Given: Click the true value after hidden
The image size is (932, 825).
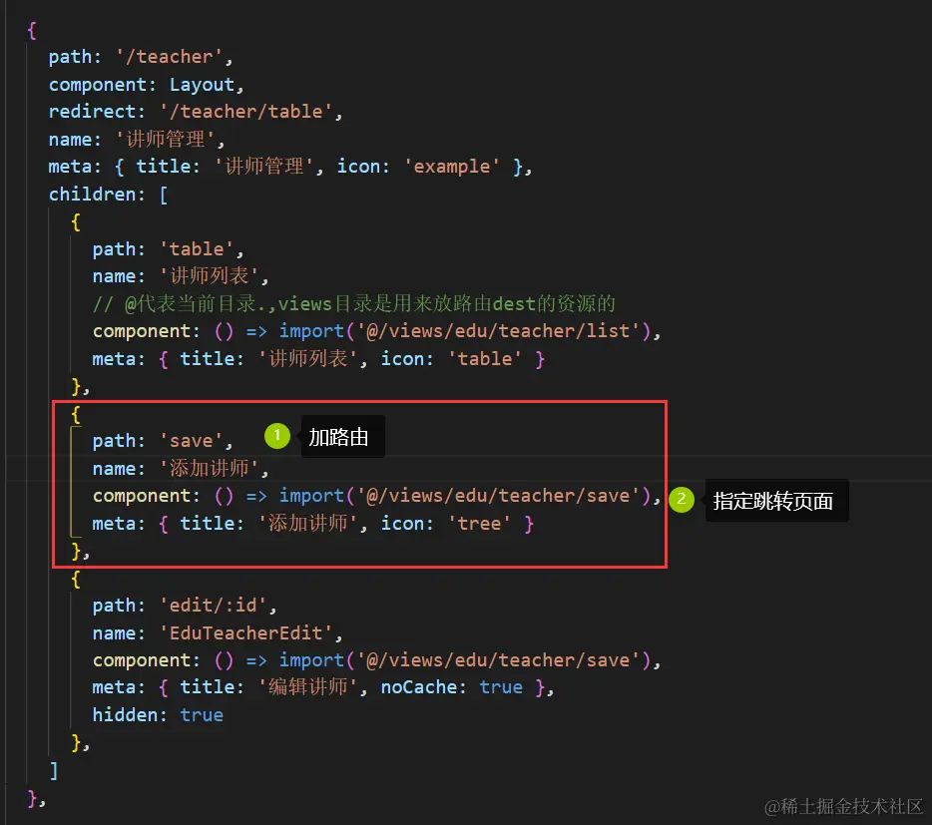Looking at the screenshot, I should pyautogui.click(x=203, y=714).
